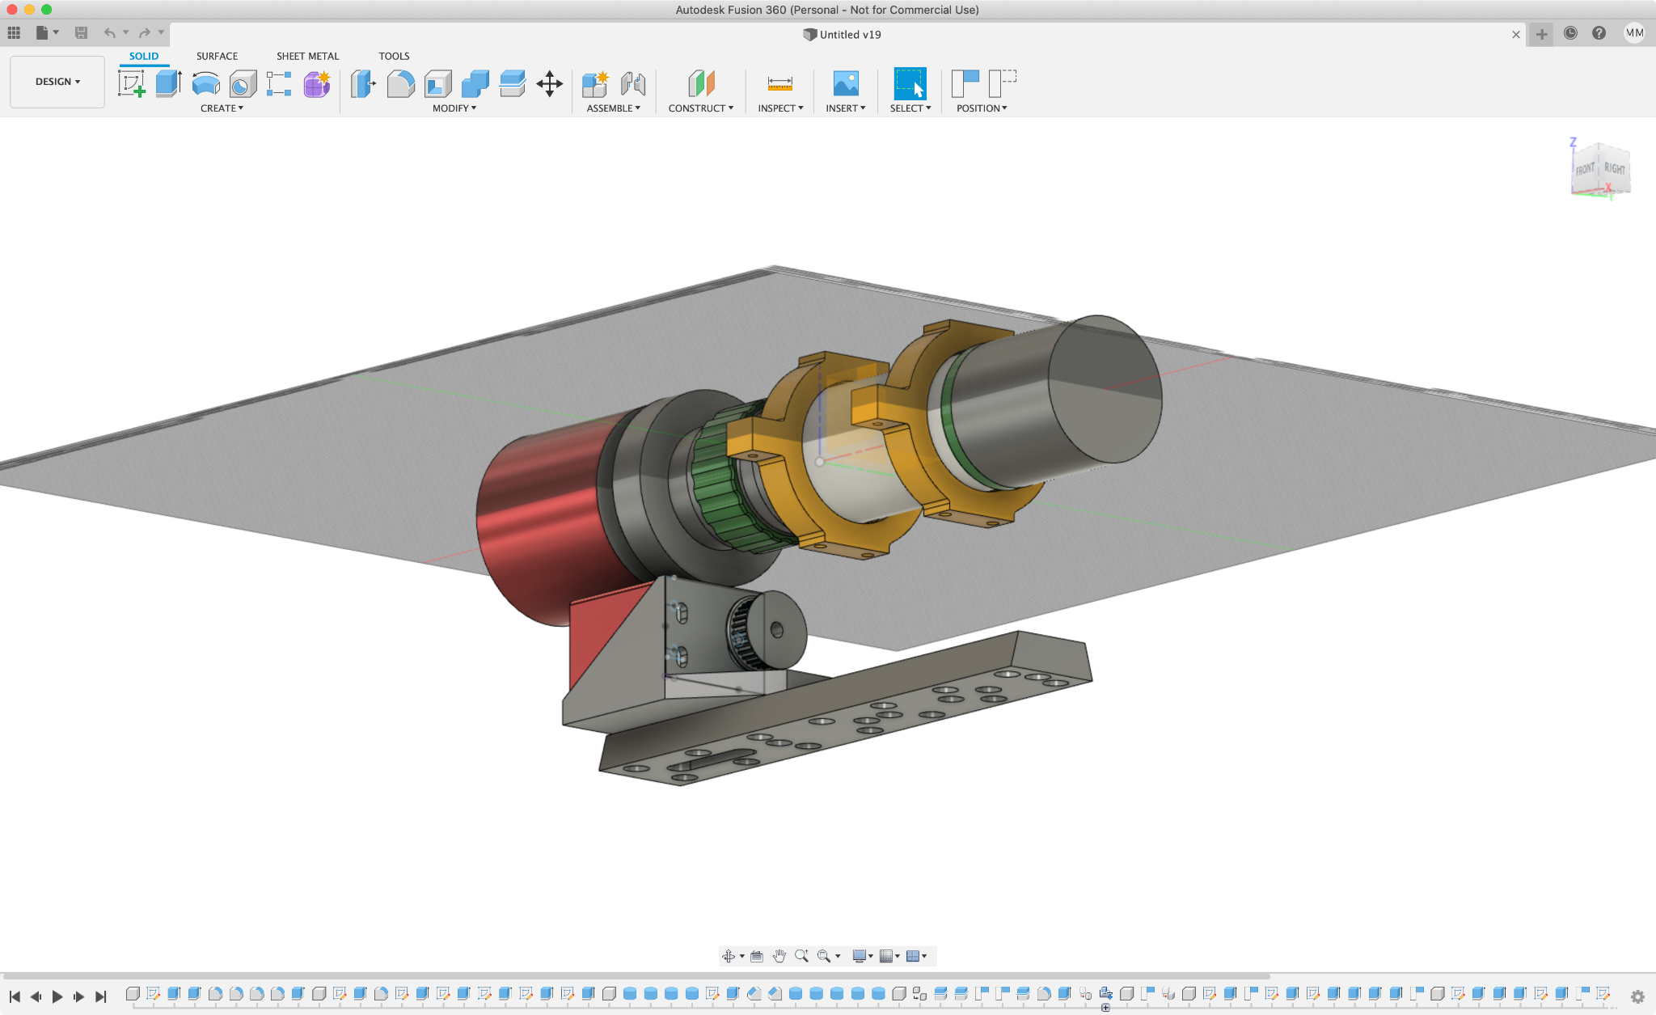Step forward one timeline feature

click(x=78, y=996)
